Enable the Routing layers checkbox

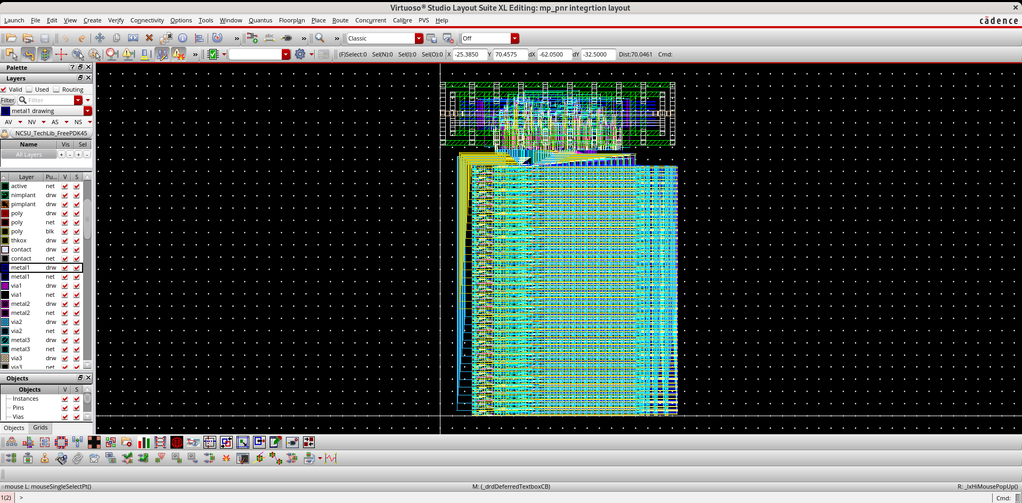(x=56, y=90)
